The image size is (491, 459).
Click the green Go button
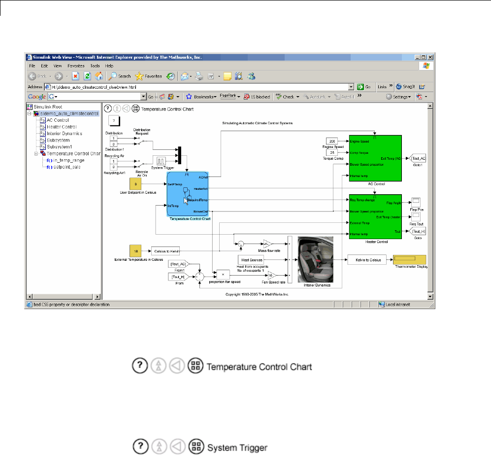pyautogui.click(x=364, y=87)
